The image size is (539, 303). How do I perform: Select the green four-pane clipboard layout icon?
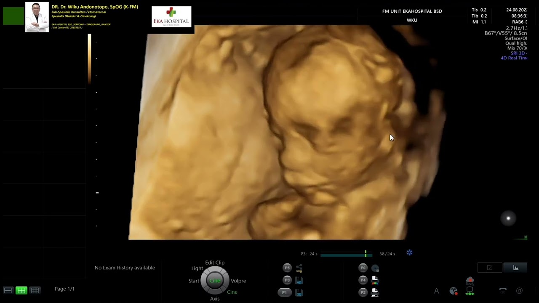point(21,290)
